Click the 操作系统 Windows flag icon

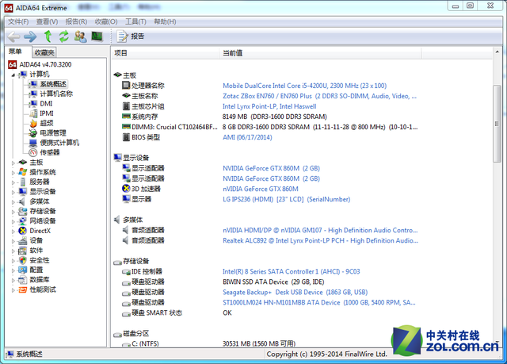(23, 172)
